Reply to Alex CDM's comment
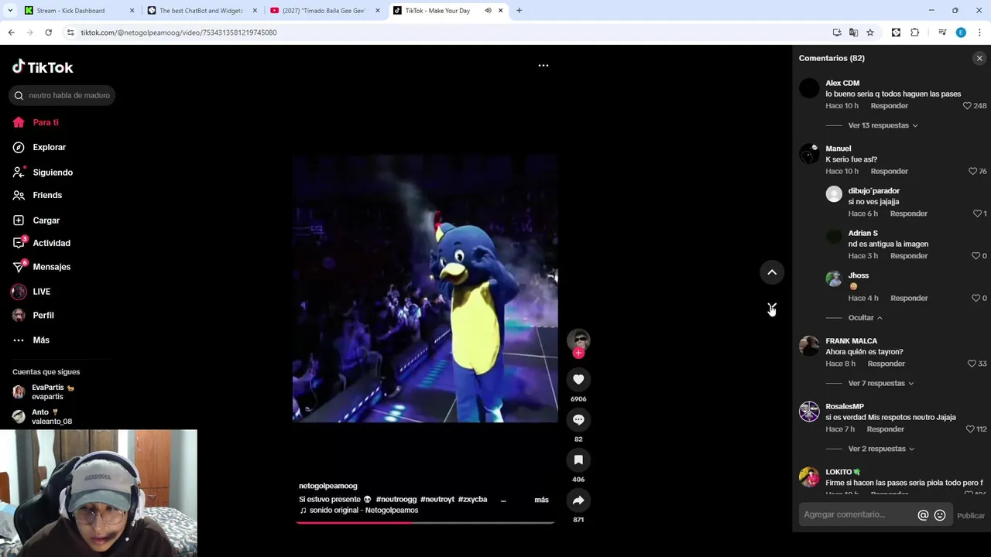991x557 pixels. (x=890, y=106)
